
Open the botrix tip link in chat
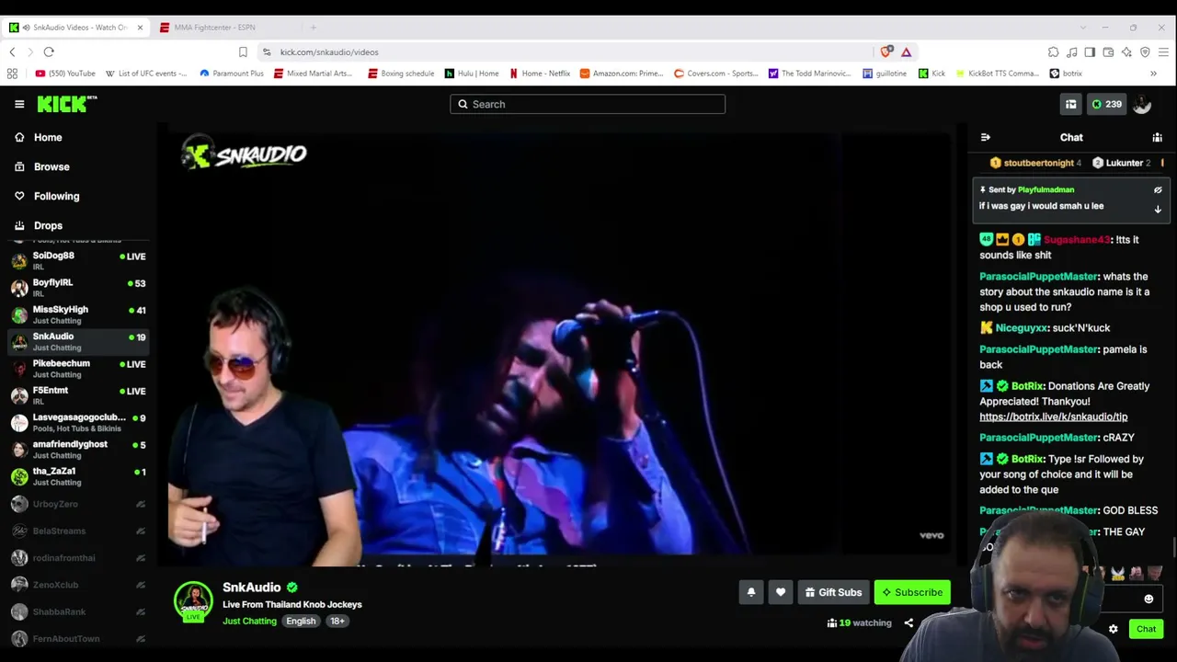[1053, 417]
